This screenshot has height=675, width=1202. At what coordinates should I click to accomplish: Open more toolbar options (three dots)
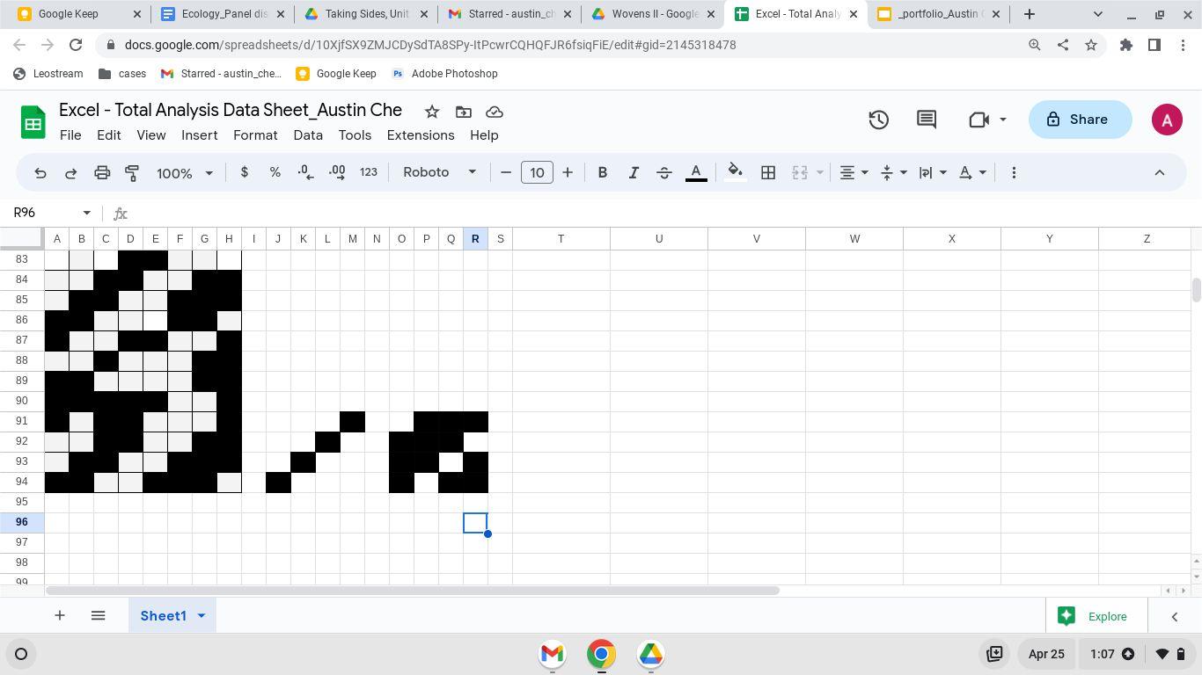(x=1014, y=173)
